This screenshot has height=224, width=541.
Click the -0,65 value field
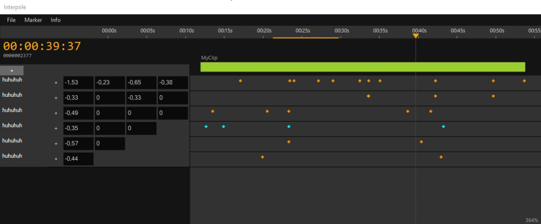141,83
